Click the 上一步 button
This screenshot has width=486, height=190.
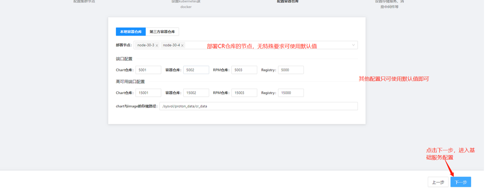coord(438,182)
